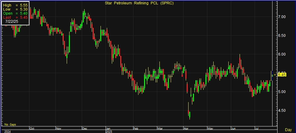Click the 6.50 price axis label
This screenshot has width=296, height=133.
coord(282,36)
